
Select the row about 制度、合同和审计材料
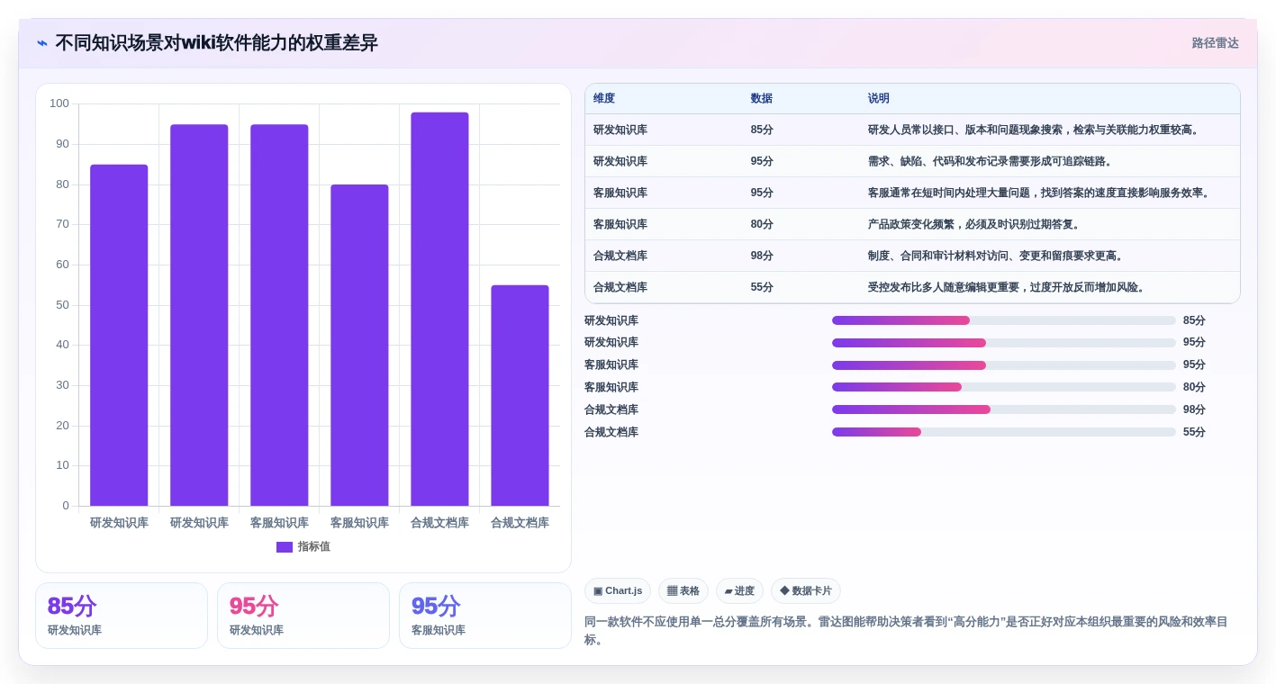(x=912, y=256)
